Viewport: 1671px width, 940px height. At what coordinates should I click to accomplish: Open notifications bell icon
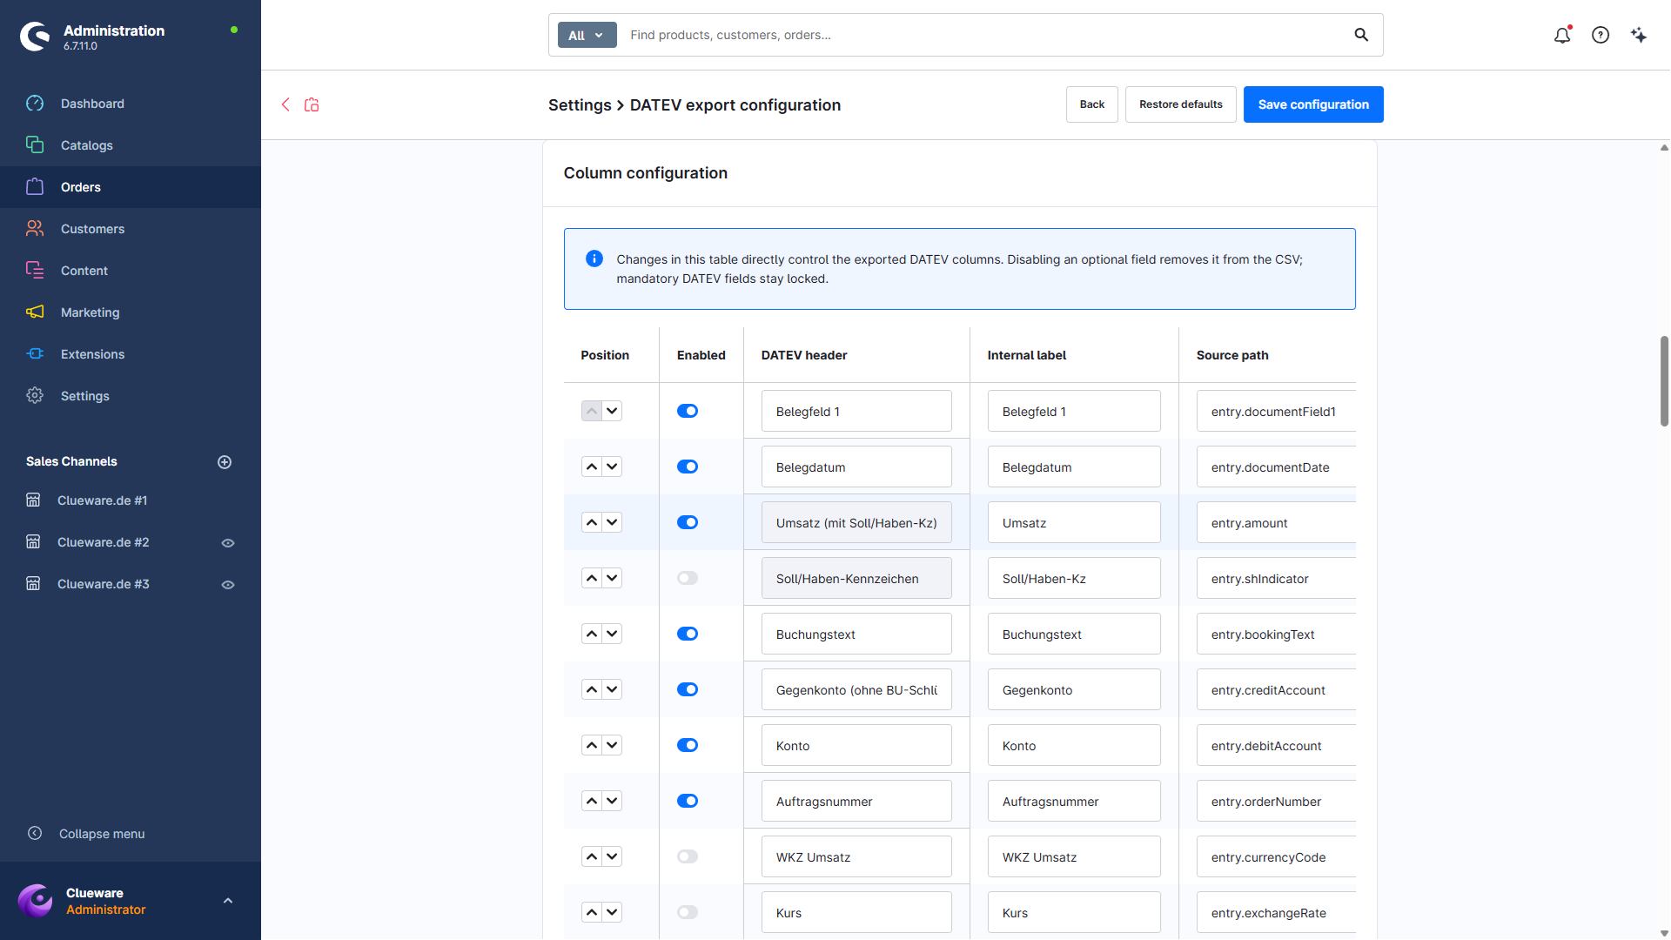1562,35
